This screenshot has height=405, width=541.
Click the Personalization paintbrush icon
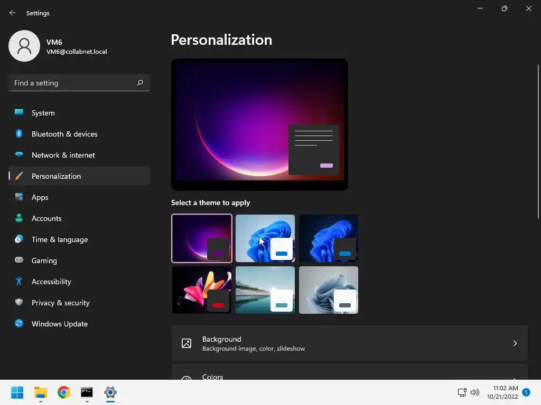(x=19, y=176)
